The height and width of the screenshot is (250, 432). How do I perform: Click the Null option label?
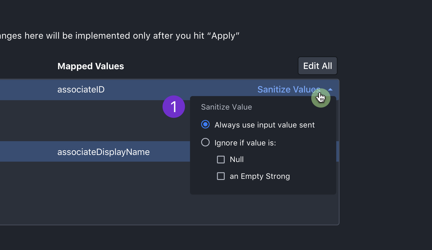[237, 159]
